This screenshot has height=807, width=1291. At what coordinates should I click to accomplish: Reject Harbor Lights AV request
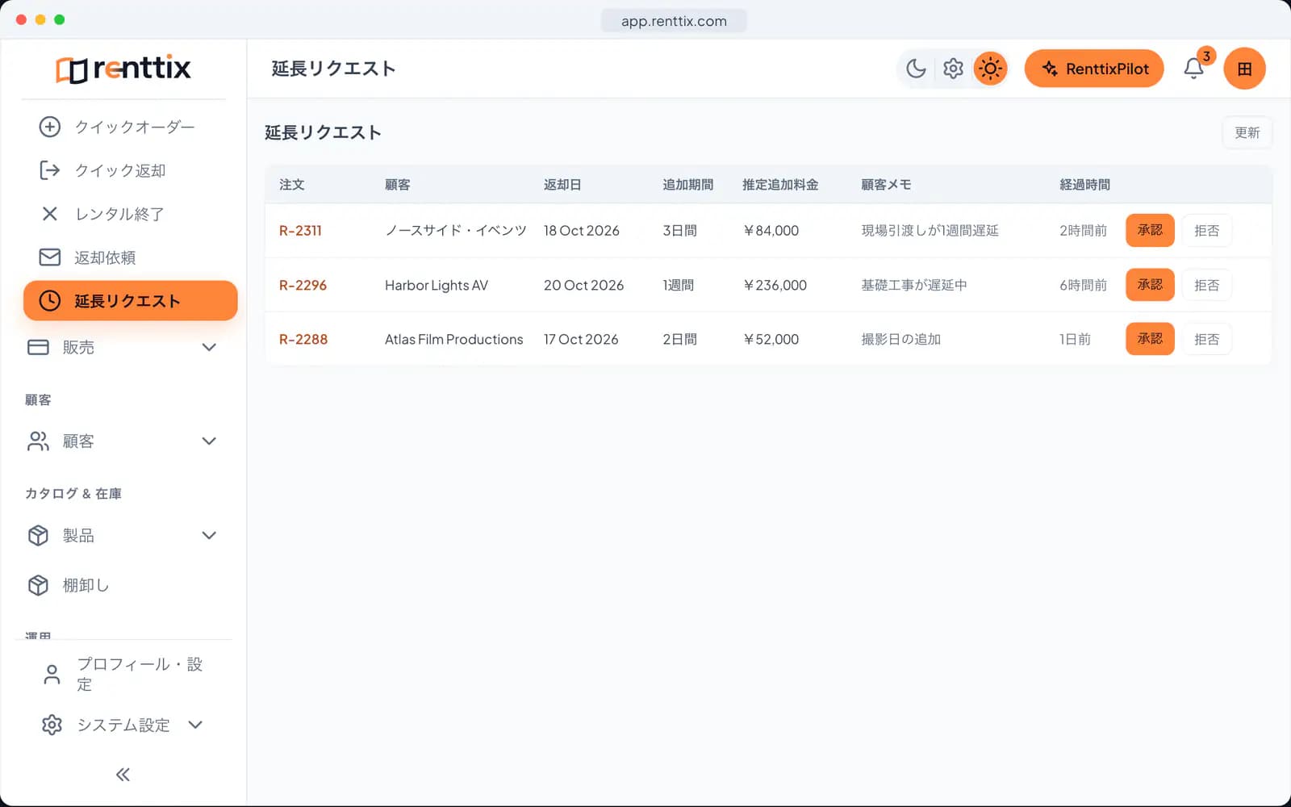tap(1206, 285)
